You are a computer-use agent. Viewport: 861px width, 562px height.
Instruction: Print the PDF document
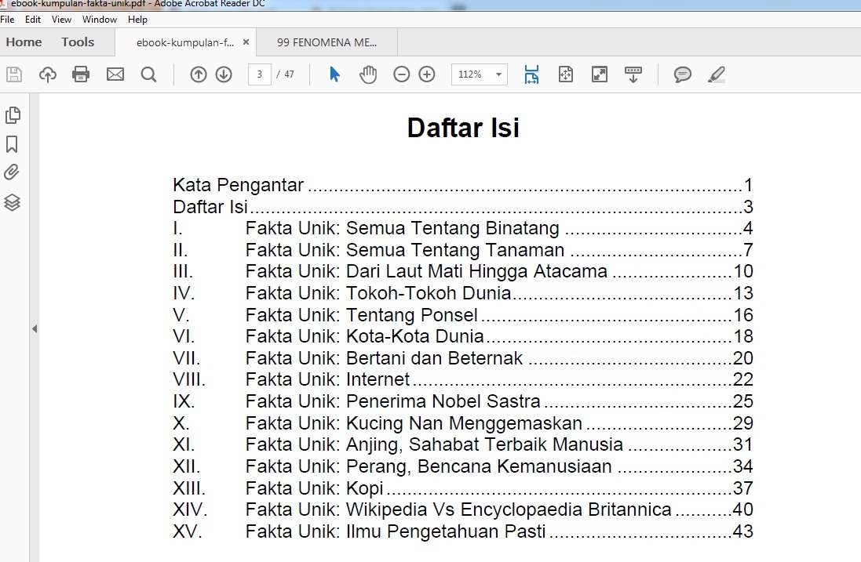[81, 74]
